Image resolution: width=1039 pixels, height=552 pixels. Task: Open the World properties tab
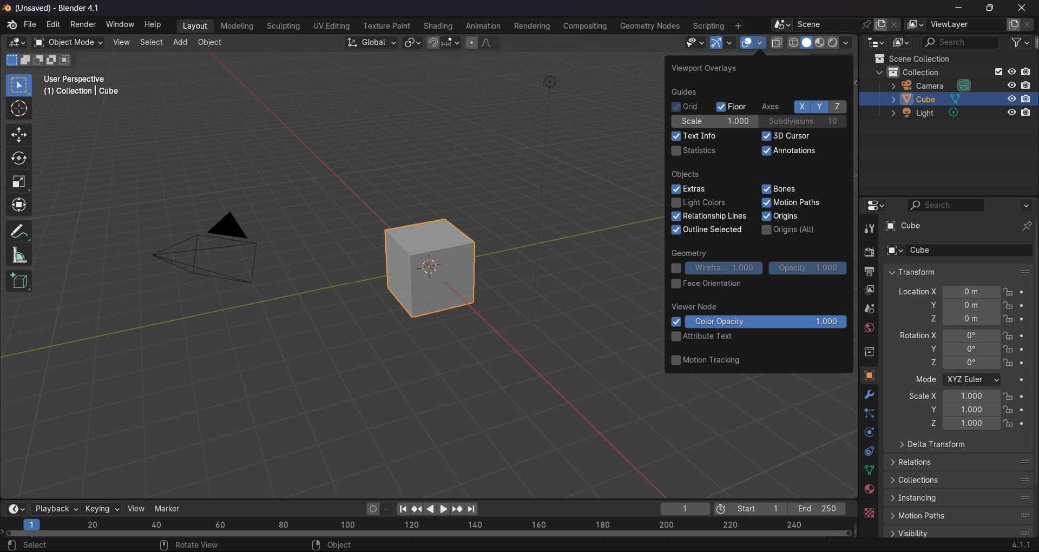(869, 328)
